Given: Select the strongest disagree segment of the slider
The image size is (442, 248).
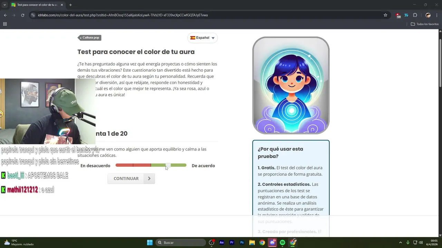Looking at the screenshot, I should click(124, 165).
